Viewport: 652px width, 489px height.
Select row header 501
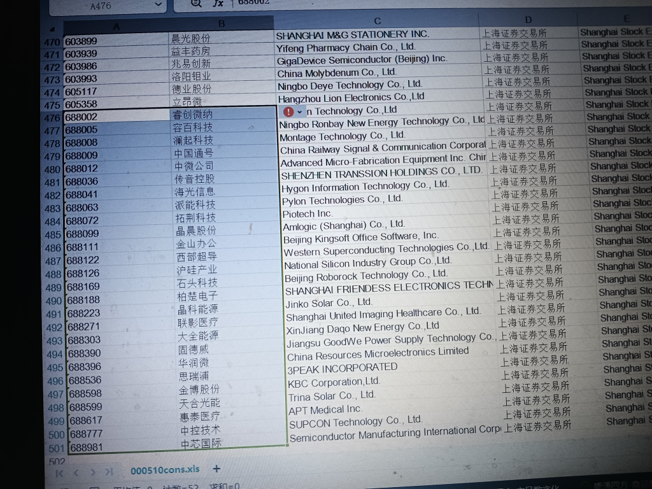55,449
